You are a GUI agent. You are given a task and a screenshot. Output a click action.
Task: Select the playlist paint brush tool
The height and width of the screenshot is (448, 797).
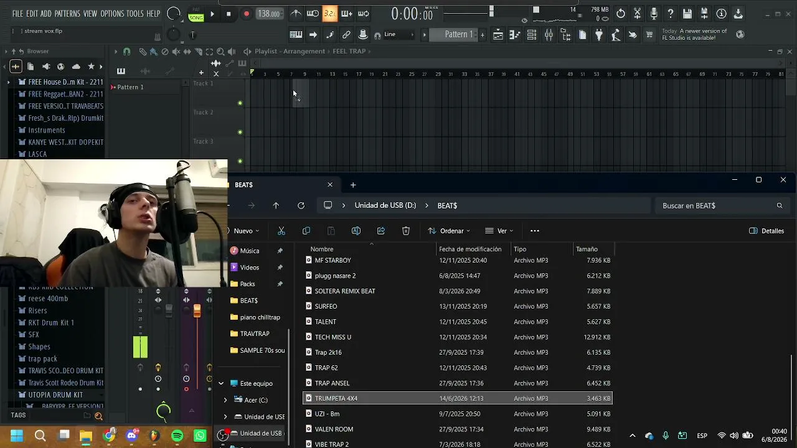click(154, 52)
